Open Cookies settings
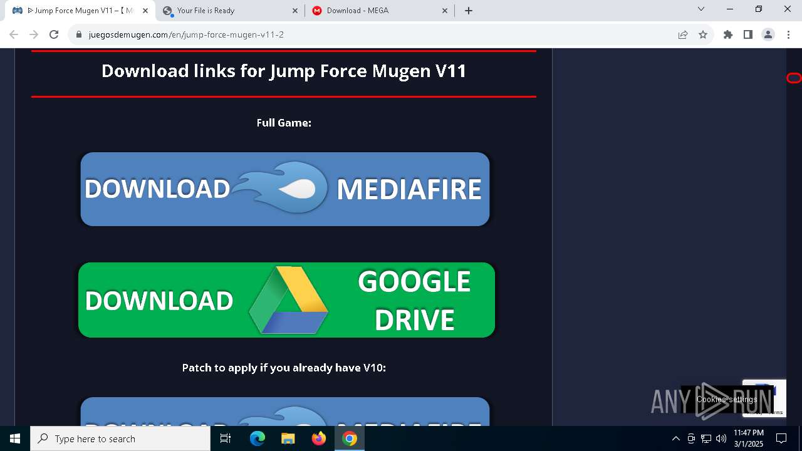 tap(727, 400)
